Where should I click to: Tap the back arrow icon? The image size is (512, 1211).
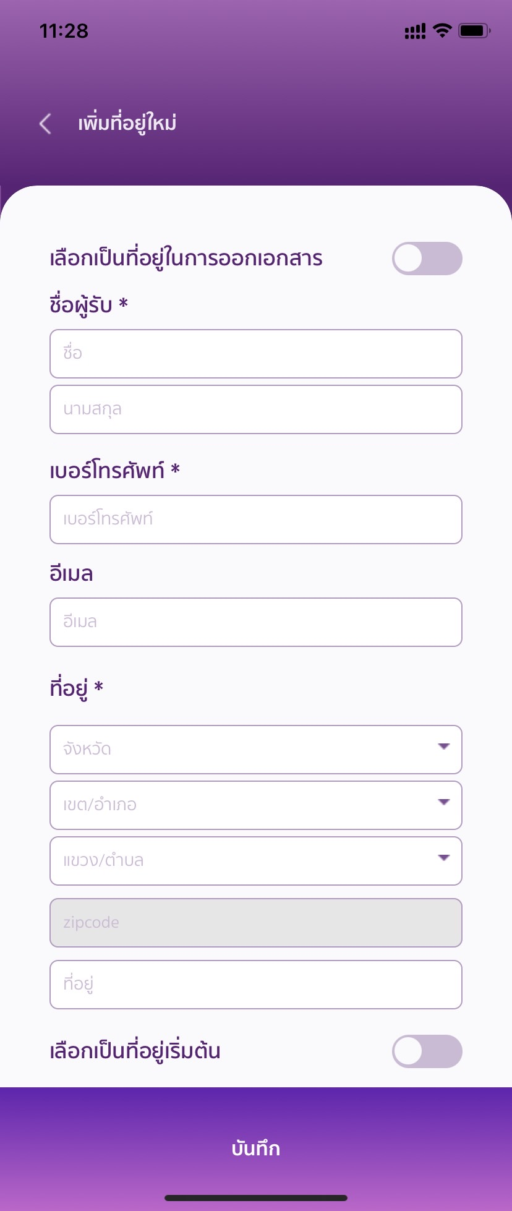[x=45, y=124]
